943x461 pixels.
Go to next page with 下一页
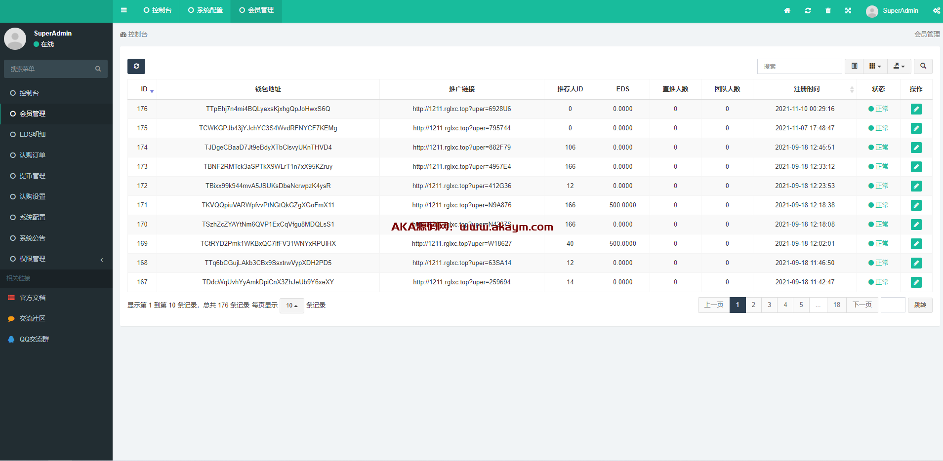(x=862, y=305)
